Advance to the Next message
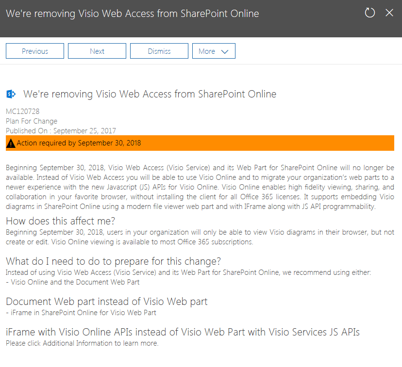The height and width of the screenshot is (367, 402). (97, 50)
